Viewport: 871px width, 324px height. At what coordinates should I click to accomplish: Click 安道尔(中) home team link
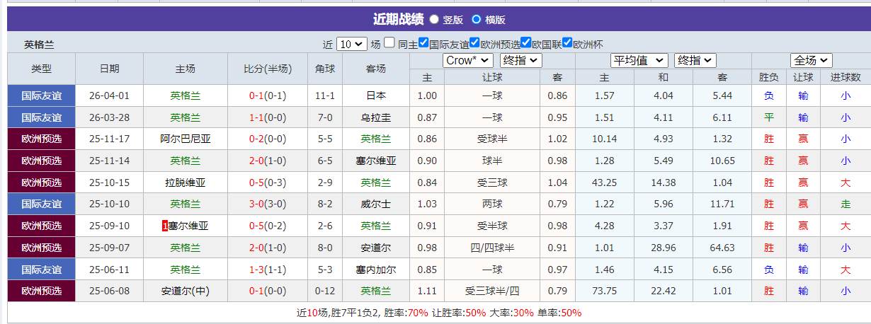(186, 291)
